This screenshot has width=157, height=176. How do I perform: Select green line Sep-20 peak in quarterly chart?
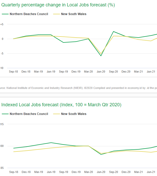(x=113, y=31)
